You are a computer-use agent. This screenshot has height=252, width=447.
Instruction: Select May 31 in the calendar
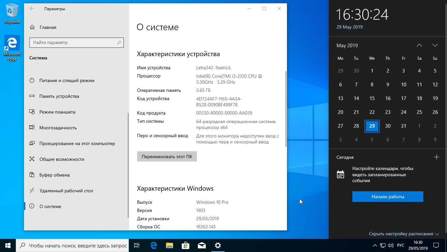coord(404,126)
